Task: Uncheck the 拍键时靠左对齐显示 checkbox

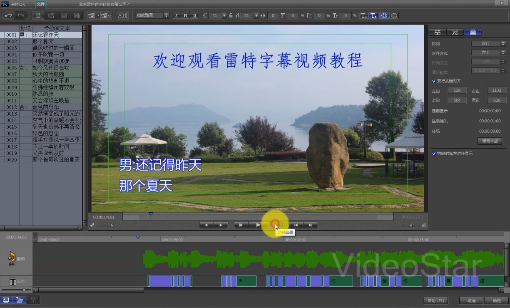Action: (434, 154)
